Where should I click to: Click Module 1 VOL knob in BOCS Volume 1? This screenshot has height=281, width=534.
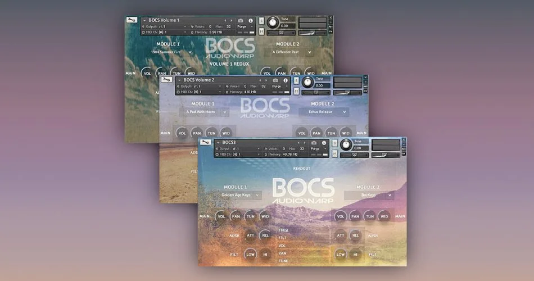coord(147,73)
